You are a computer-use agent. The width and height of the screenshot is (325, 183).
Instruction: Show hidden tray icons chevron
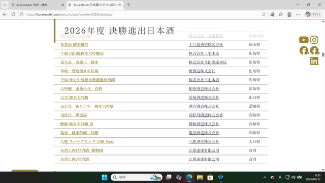pos(265,177)
